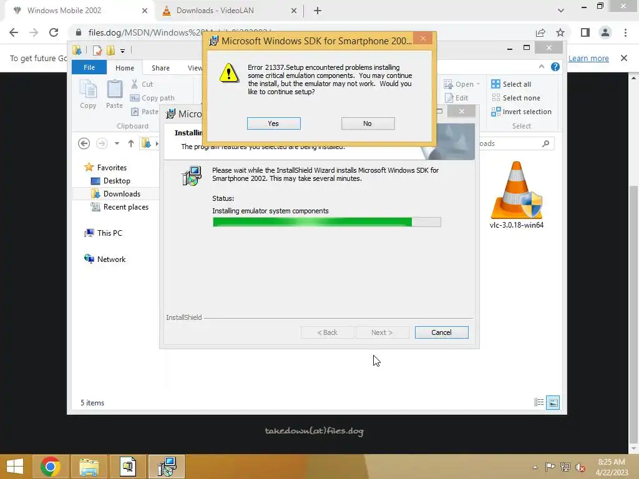Click Copy icon in Explorer ribbon
Image resolution: width=639 pixels, height=479 pixels.
(88, 95)
